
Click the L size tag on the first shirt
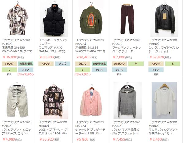[x=9, y=70]
